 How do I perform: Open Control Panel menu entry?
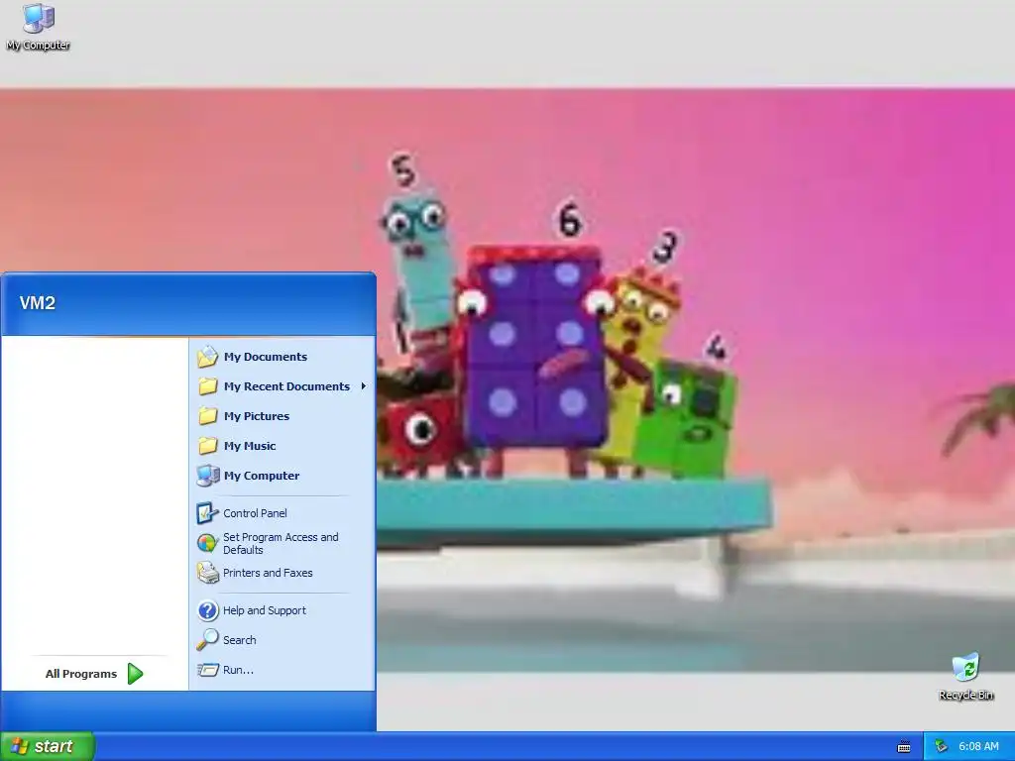pos(282,513)
